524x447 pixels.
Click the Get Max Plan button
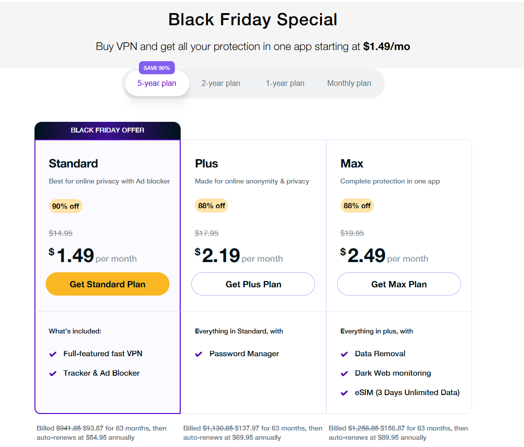click(x=399, y=284)
